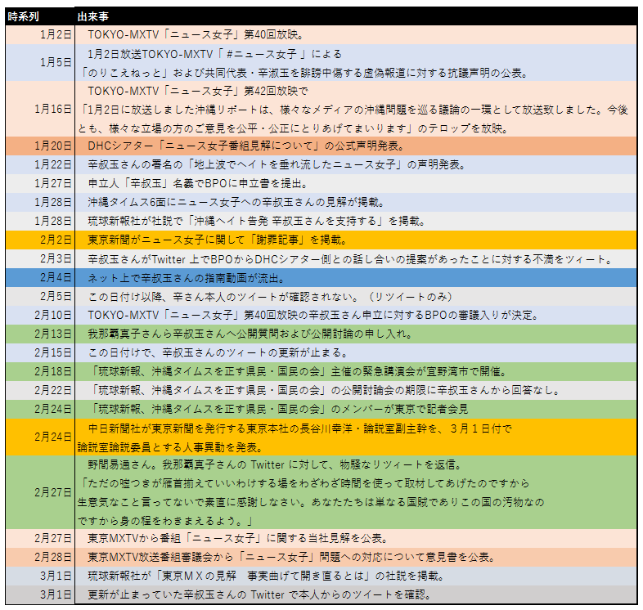Click the 事実曲げて開き直るとは event row
643x610 pixels.
(x=356, y=576)
